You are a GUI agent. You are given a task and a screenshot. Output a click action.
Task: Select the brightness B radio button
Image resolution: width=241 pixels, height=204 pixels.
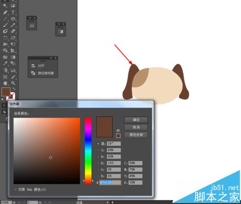click(x=98, y=156)
